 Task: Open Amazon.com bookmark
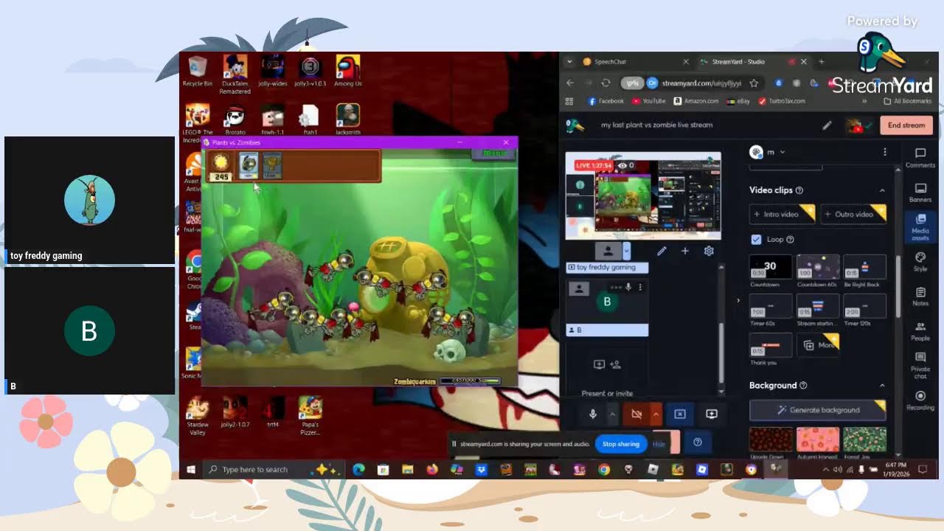(x=695, y=101)
